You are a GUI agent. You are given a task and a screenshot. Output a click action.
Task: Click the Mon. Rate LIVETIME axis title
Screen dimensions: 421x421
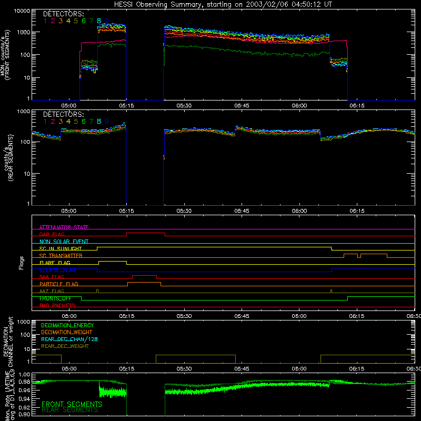[9, 396]
